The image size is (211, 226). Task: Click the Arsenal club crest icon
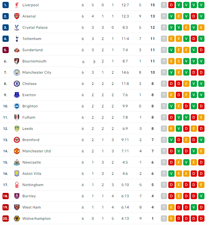coord(17,16)
